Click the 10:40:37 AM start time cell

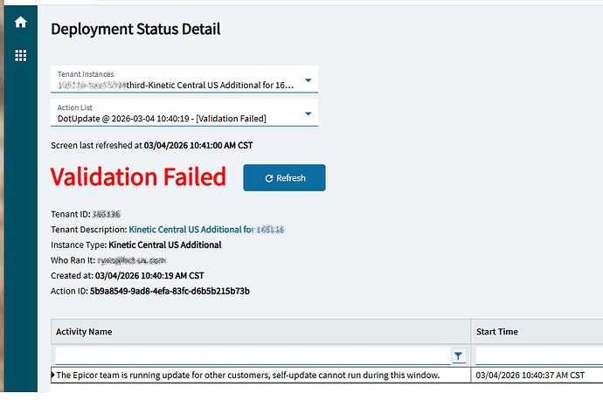pyautogui.click(x=530, y=375)
